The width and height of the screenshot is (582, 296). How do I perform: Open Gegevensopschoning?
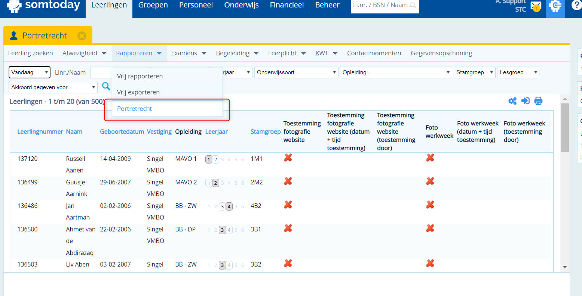click(441, 53)
